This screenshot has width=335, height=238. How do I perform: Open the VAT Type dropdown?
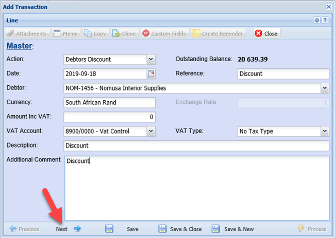tap(325, 132)
